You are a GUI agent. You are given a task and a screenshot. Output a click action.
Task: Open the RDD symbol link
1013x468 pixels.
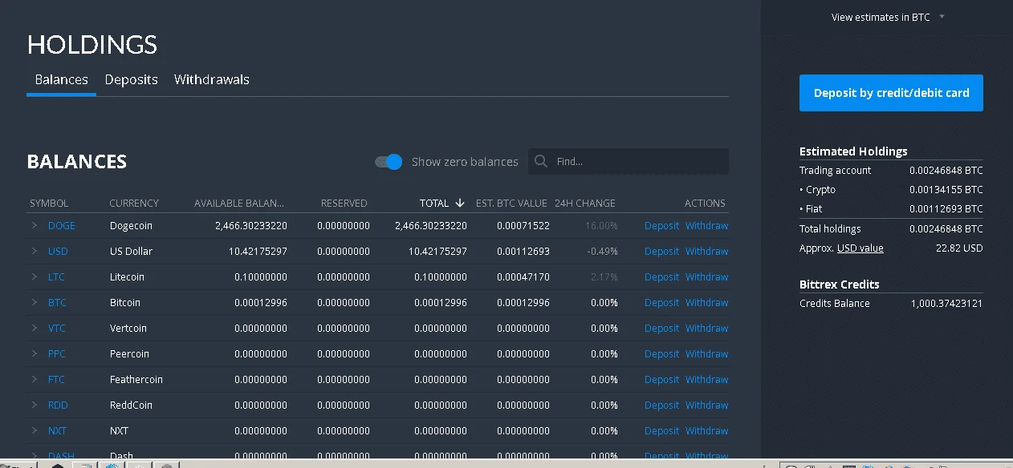tap(58, 405)
